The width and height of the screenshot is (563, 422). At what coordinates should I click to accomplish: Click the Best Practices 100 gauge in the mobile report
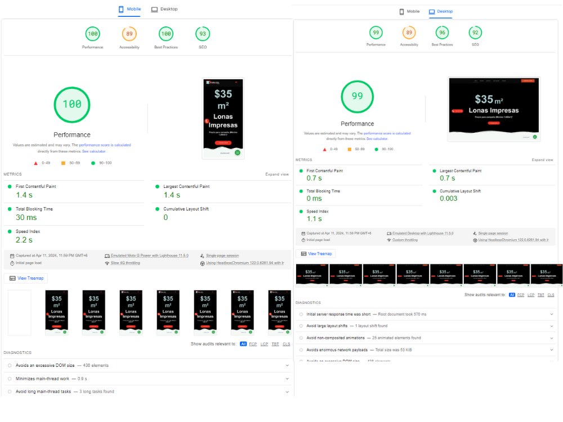pos(166,34)
